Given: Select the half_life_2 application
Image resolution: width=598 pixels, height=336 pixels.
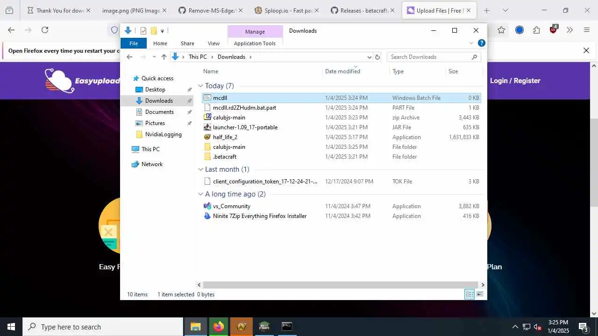Looking at the screenshot, I should (342, 137).
